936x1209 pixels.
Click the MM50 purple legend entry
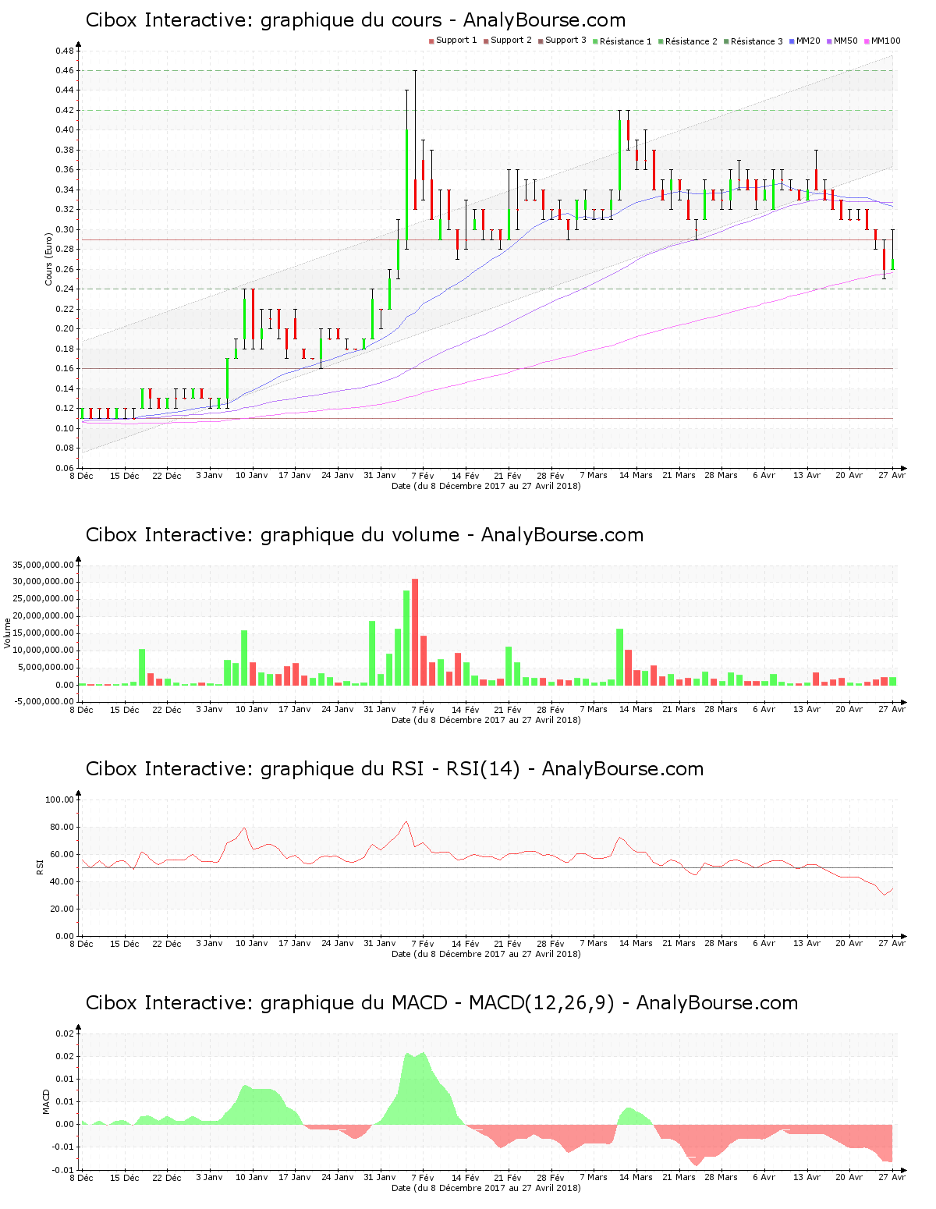click(x=842, y=41)
